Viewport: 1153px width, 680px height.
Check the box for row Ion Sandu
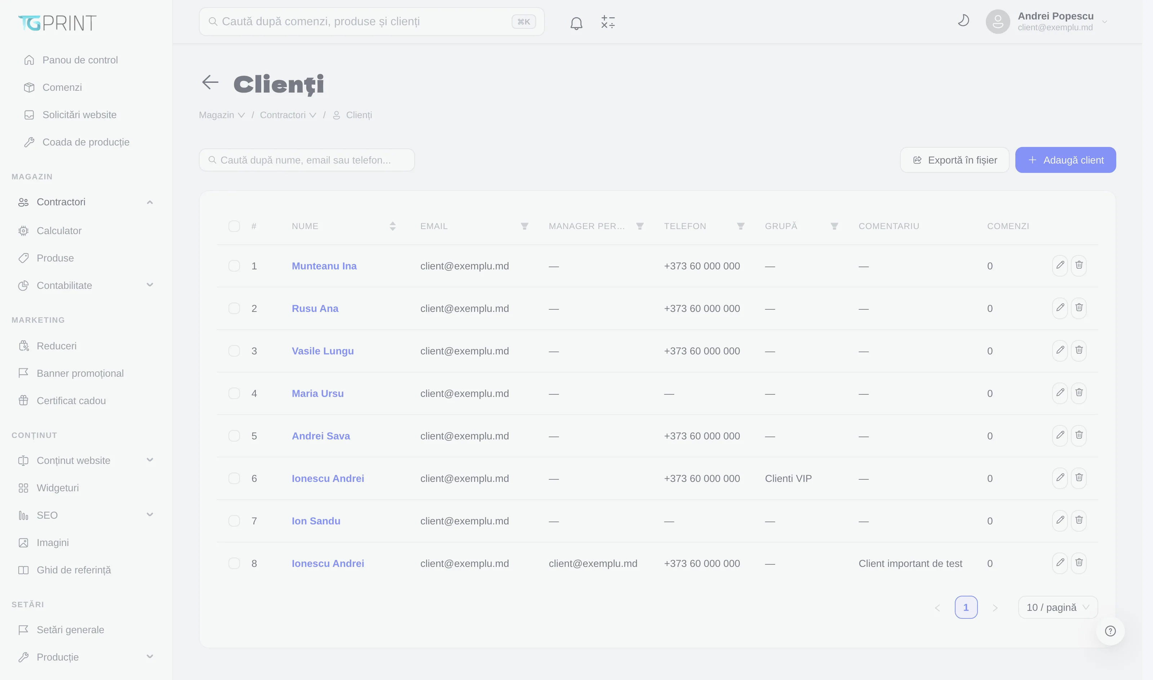(234, 521)
